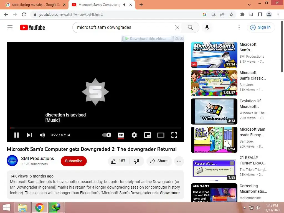Open tab search chevron dropdown

(x=249, y=5)
